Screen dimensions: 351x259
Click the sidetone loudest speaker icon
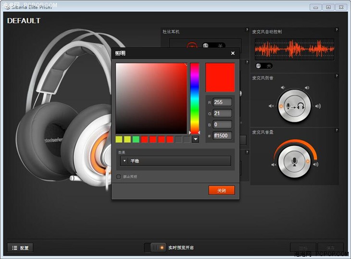click(318, 106)
